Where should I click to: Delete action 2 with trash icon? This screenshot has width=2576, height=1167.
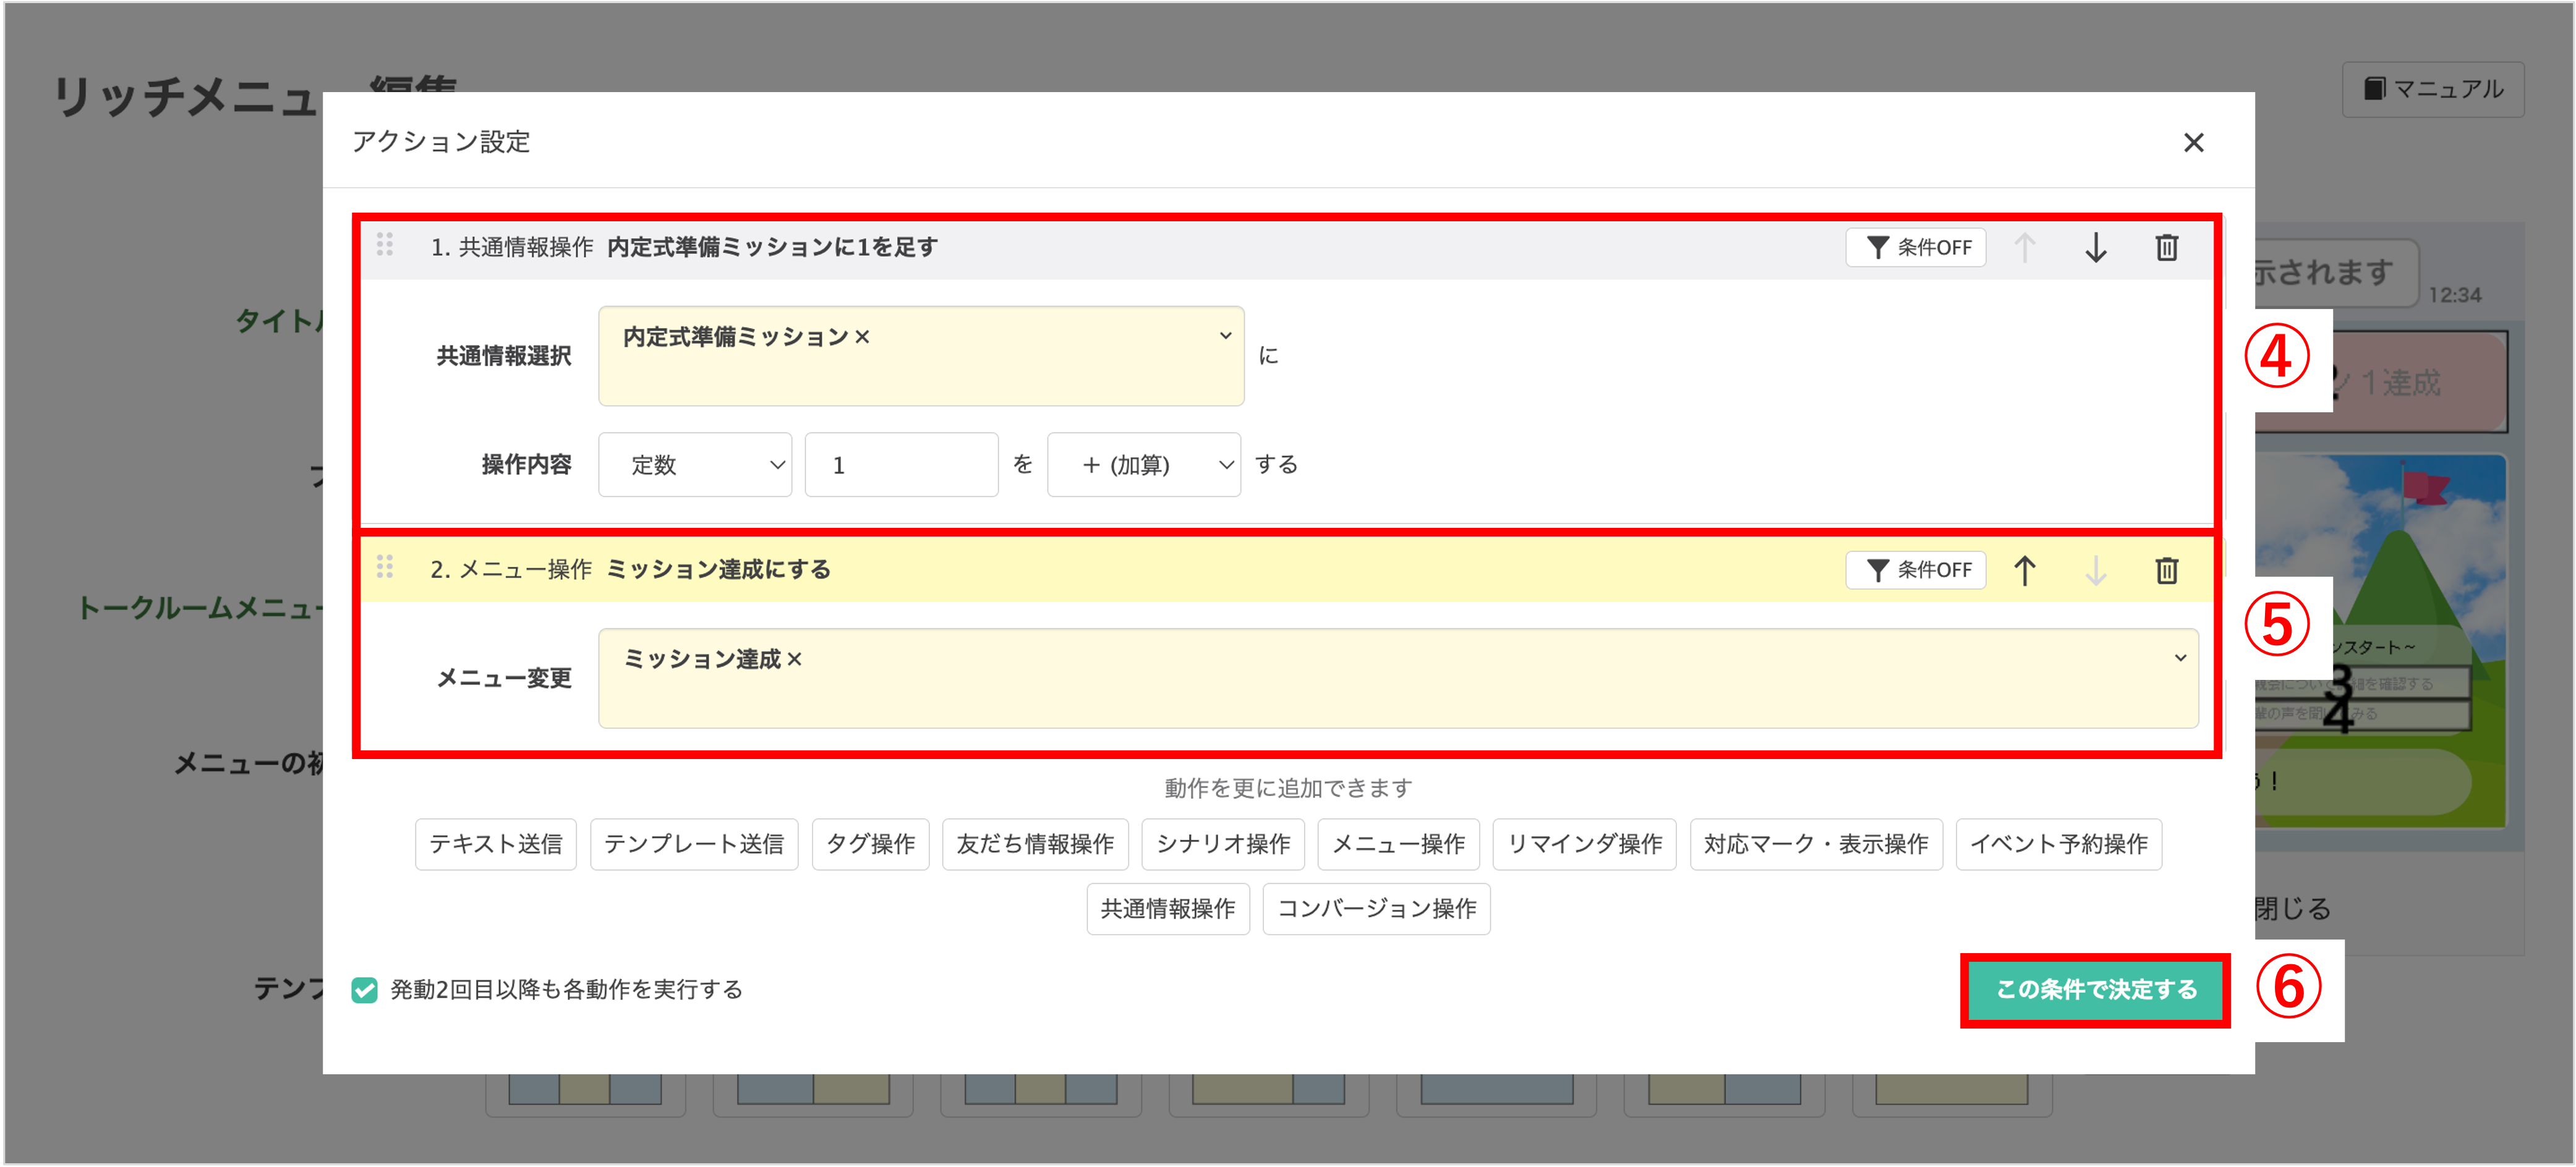[x=2166, y=570]
